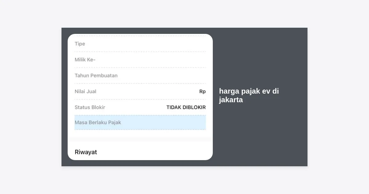The height and width of the screenshot is (194, 369).
Task: Click empty space right of Riwayat heading
Action: coord(154,152)
